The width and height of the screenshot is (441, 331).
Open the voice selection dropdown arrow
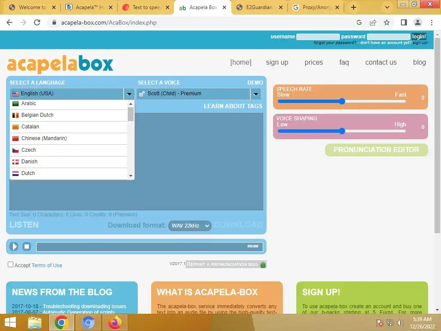pyautogui.click(x=256, y=94)
